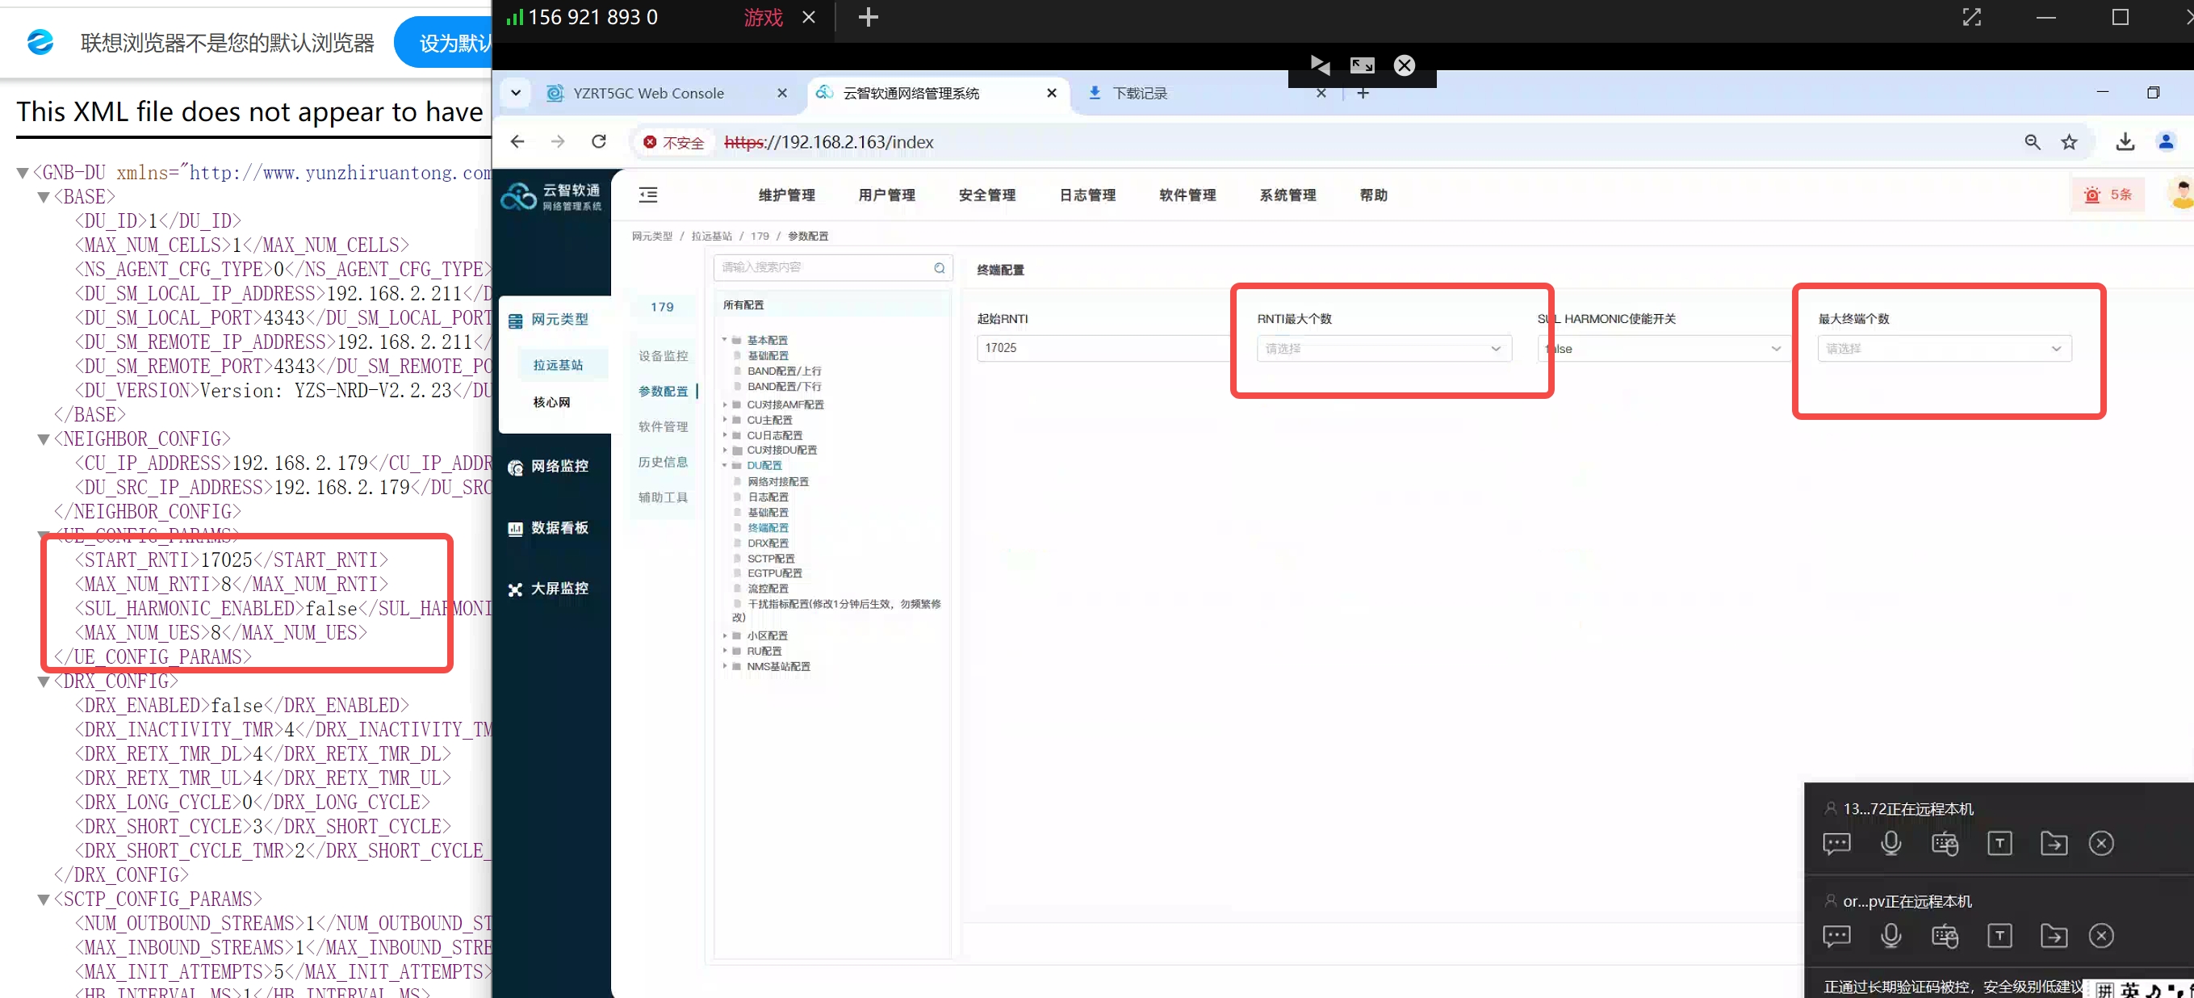This screenshot has height=998, width=2194.
Task: Click browser profile avatar icon
Action: coord(2166,142)
